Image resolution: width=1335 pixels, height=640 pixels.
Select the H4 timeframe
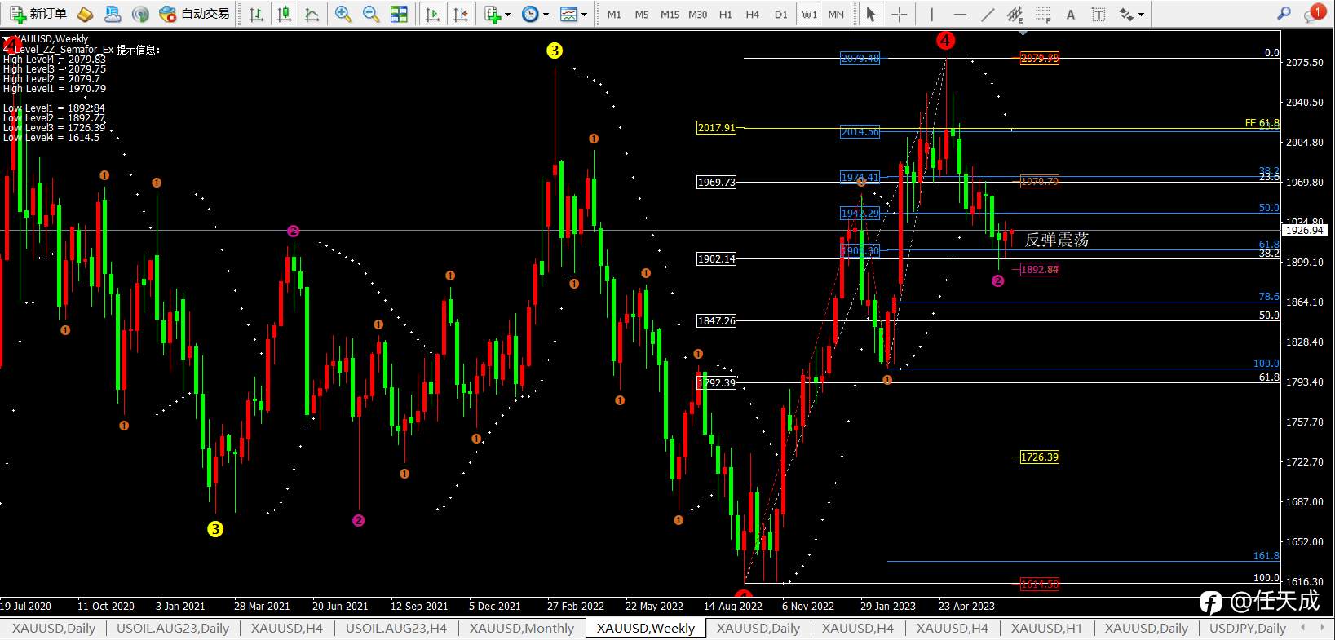753,15
